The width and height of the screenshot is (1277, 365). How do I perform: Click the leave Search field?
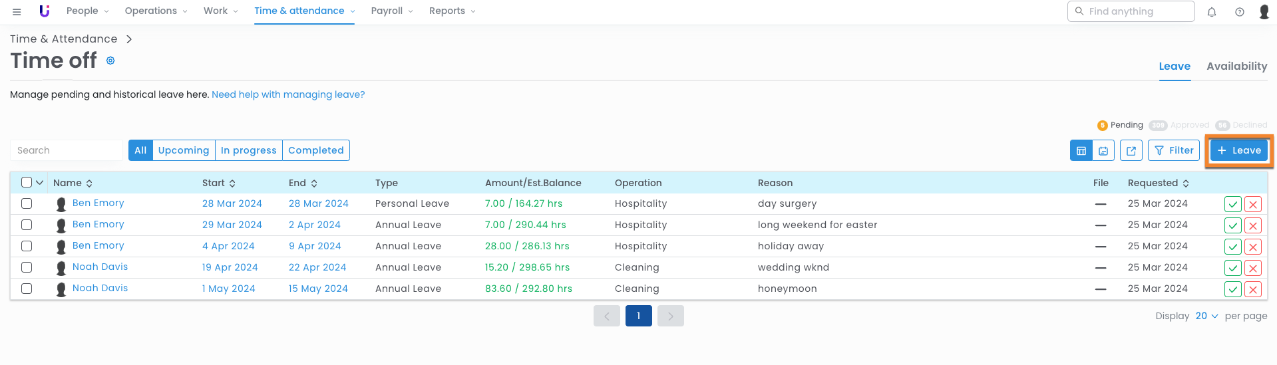pos(67,150)
